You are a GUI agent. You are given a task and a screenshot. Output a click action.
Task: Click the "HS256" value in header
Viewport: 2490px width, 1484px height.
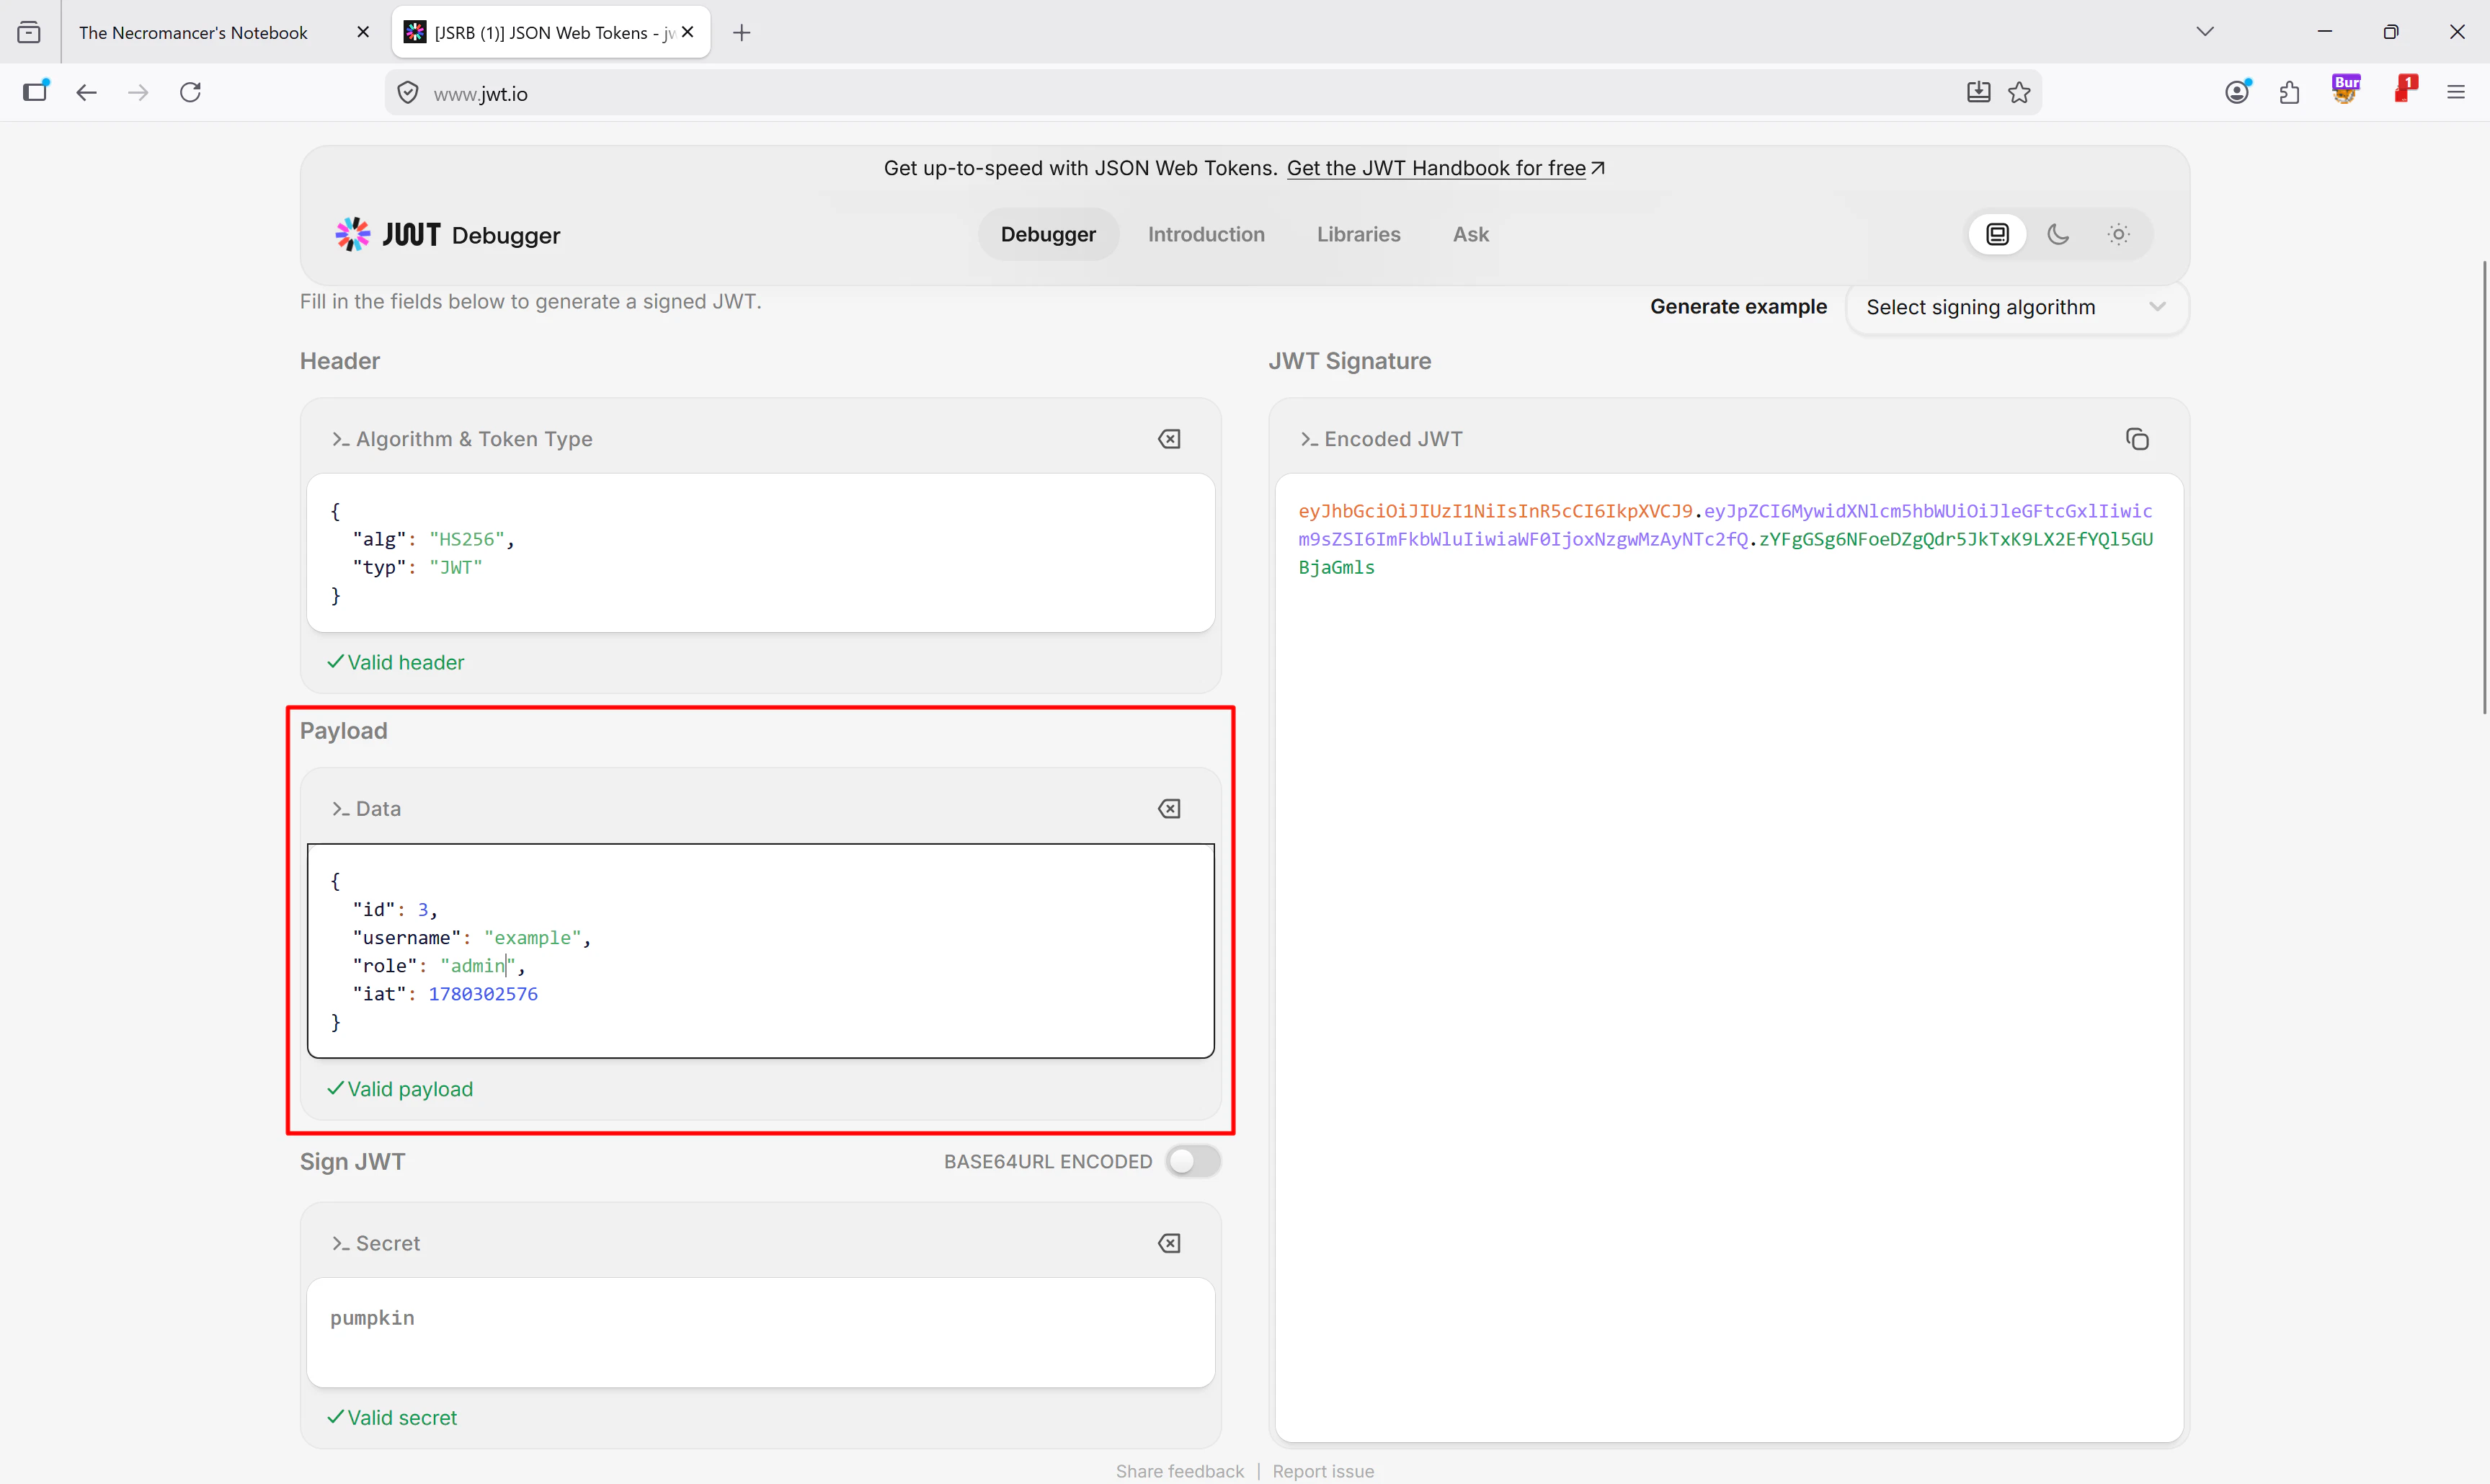(467, 539)
